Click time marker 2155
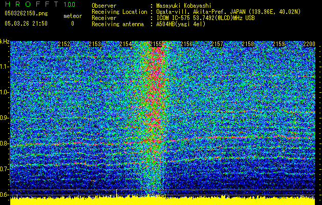This screenshot has width=322, height=205. coord(156,44)
